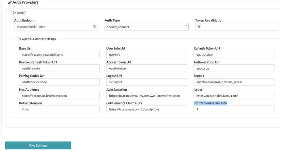Click the empty Roku Extension field

pyautogui.click(x=59, y=109)
